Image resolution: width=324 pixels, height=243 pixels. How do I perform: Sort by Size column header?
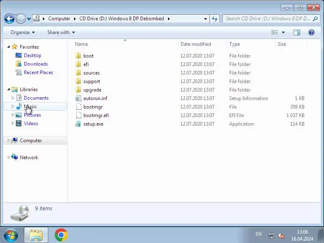(x=282, y=44)
